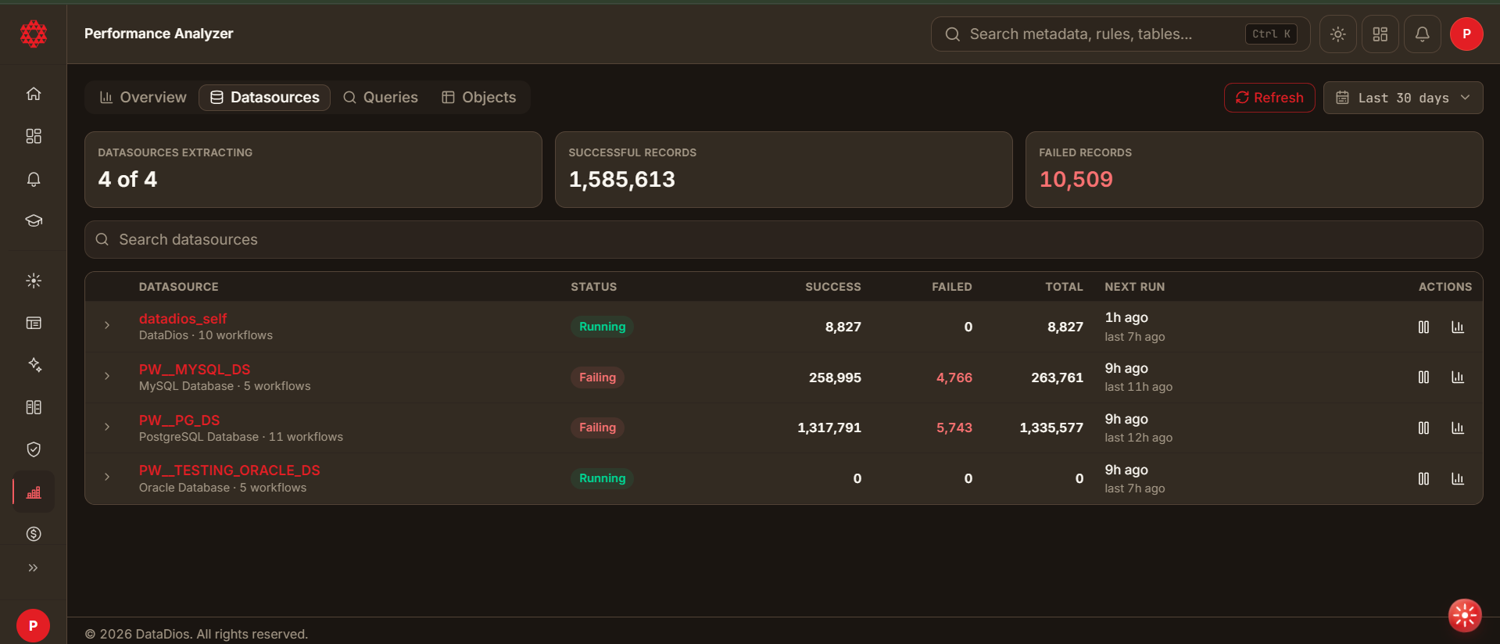1500x644 pixels.
Task: Open the apps grid icon in header
Action: pyautogui.click(x=1380, y=34)
